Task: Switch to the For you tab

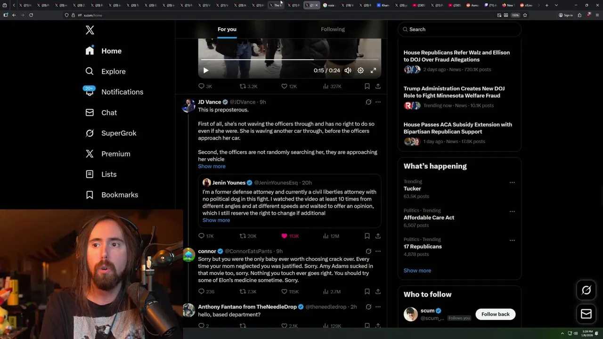Action: 227,29
